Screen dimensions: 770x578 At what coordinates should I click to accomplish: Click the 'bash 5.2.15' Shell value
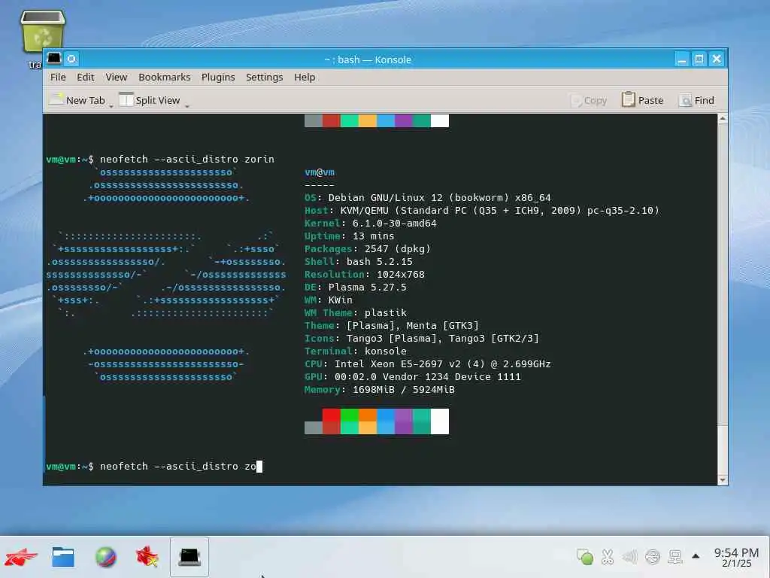pos(379,261)
